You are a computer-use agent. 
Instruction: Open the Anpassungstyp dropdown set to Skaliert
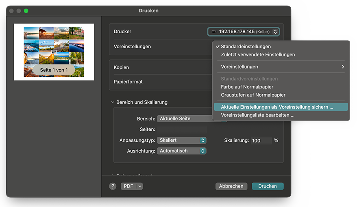[x=182, y=140]
